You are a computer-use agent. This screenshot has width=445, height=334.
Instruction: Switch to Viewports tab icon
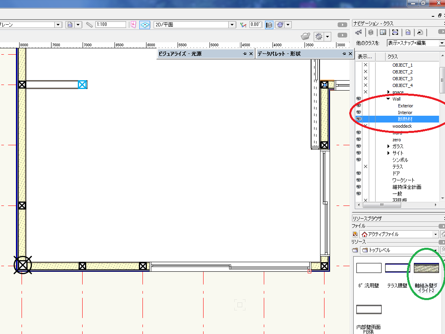coord(395,32)
